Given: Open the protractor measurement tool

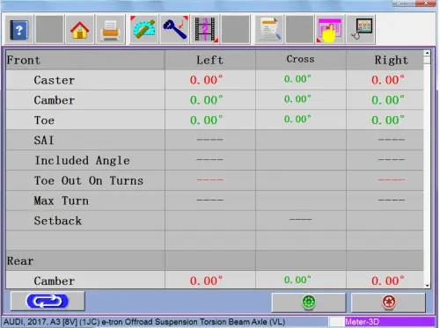Looking at the screenshot, I should click(144, 30).
